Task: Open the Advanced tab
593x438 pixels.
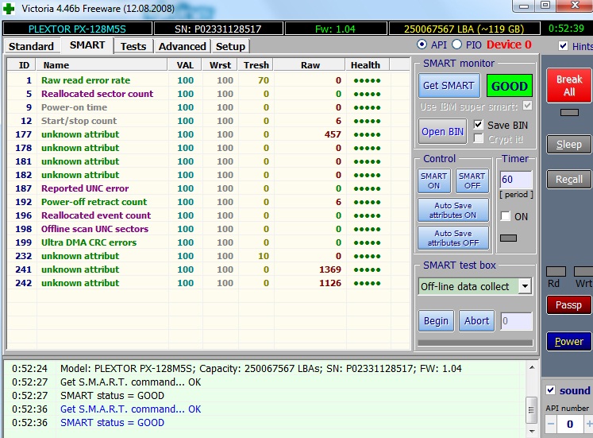Action: (x=182, y=46)
